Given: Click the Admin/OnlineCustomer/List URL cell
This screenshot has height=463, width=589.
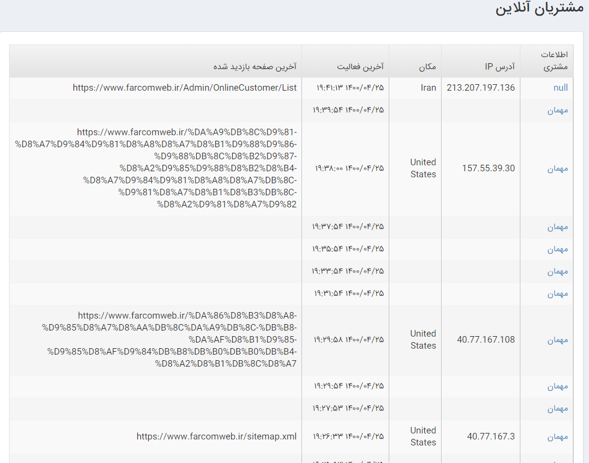Looking at the screenshot, I should (x=185, y=88).
